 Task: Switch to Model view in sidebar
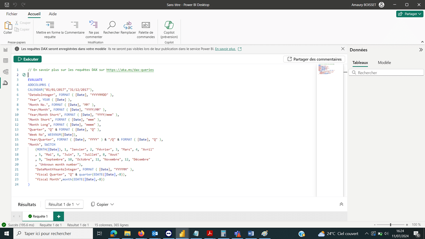pyautogui.click(x=6, y=72)
